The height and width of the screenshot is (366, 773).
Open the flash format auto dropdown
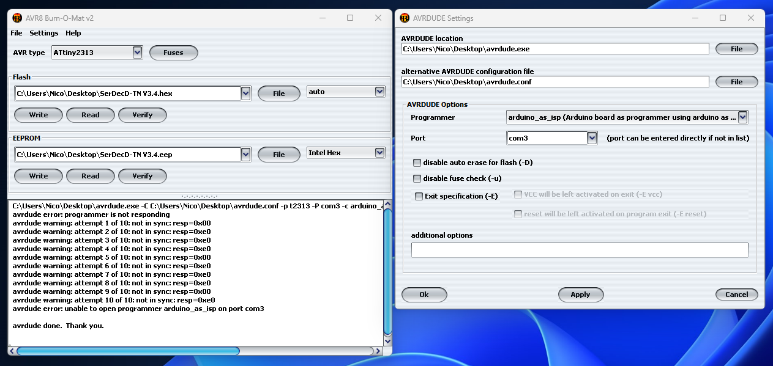click(379, 92)
